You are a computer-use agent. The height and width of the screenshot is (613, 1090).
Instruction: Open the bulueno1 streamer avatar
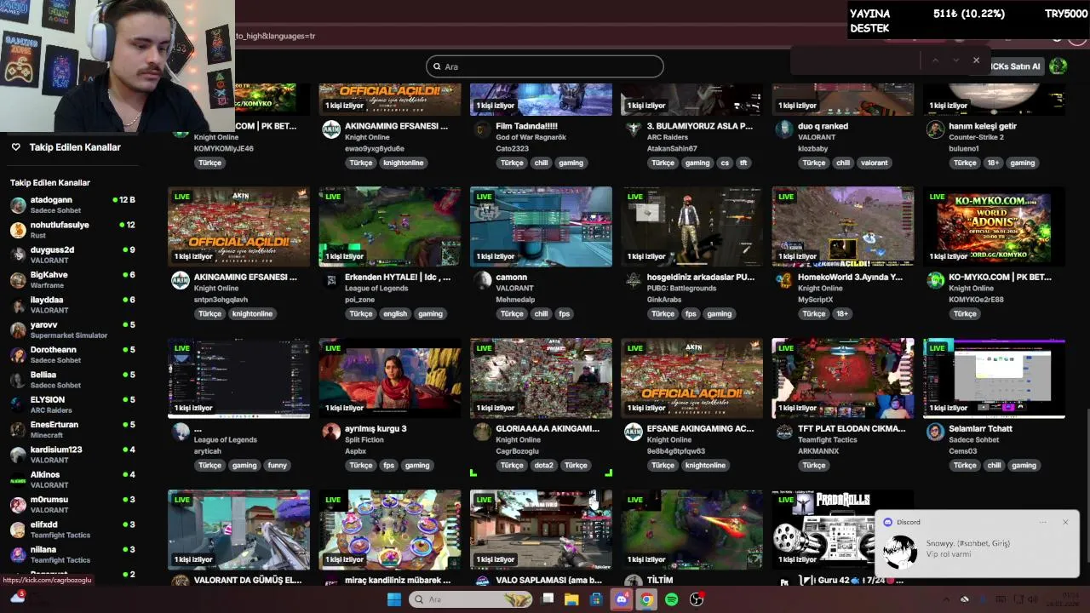tap(935, 129)
